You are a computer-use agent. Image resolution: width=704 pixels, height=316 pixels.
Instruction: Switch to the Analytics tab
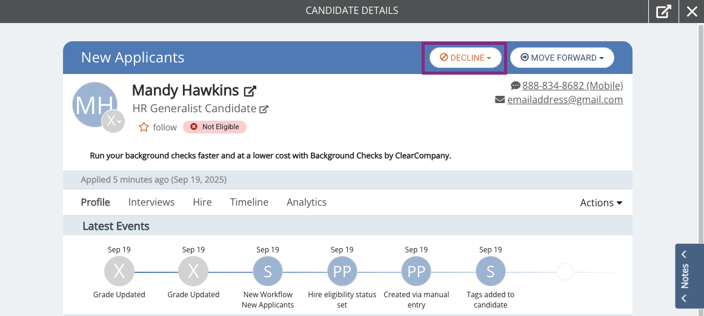pos(307,202)
